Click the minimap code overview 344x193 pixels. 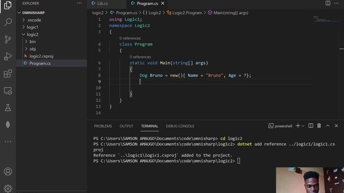coord(326,19)
